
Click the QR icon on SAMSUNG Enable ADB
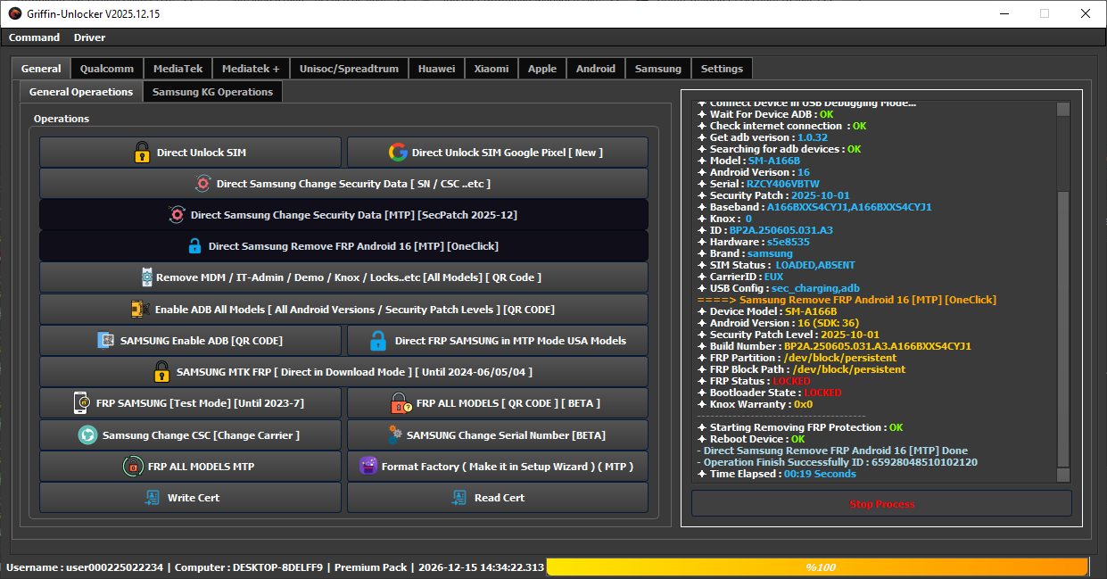[x=106, y=341]
